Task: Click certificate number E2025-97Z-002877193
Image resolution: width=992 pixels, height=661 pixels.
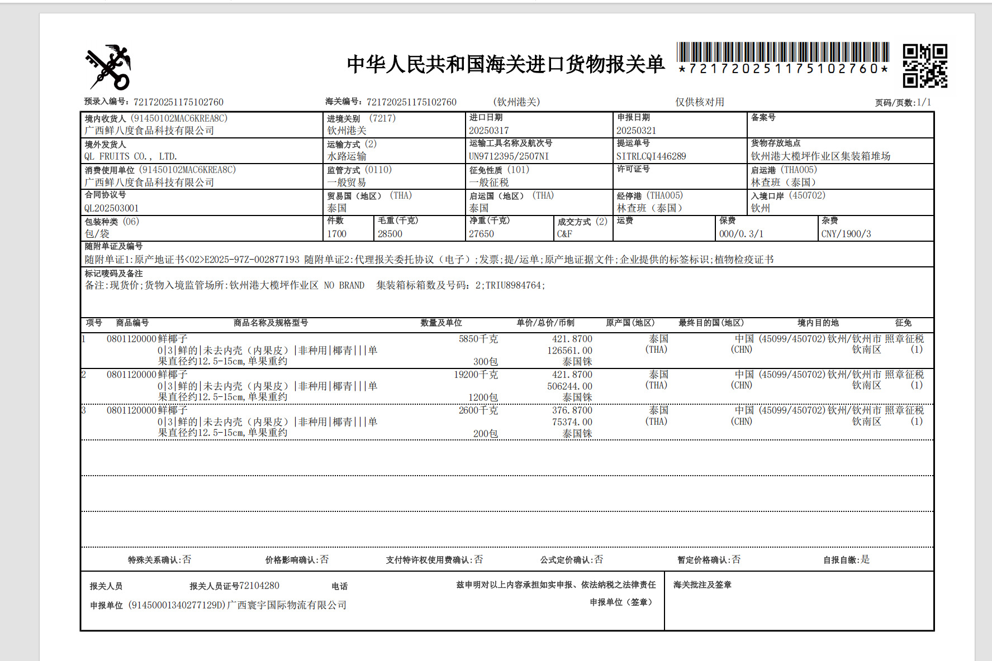Action: tap(252, 260)
